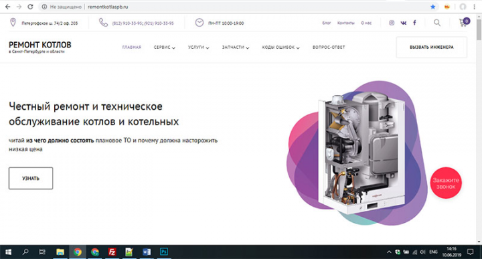Click the bookmark star icon

433,7
